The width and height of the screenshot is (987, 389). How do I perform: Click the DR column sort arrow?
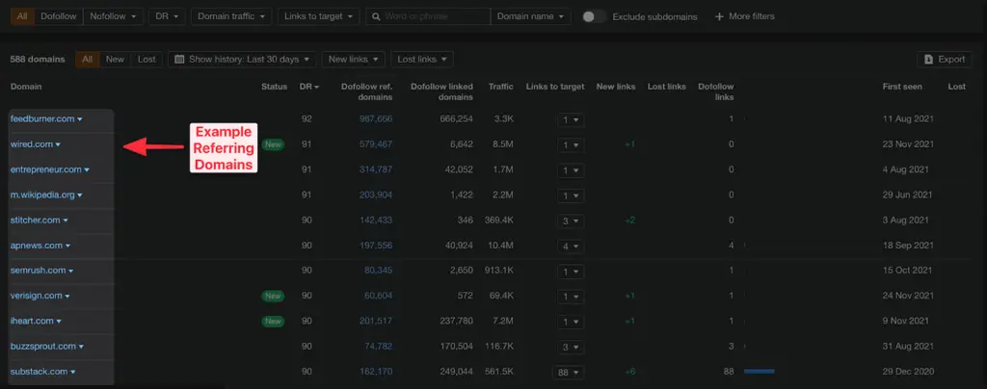tap(316, 88)
